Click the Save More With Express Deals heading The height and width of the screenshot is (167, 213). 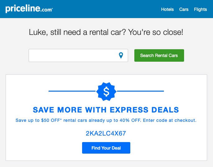[x=106, y=110]
